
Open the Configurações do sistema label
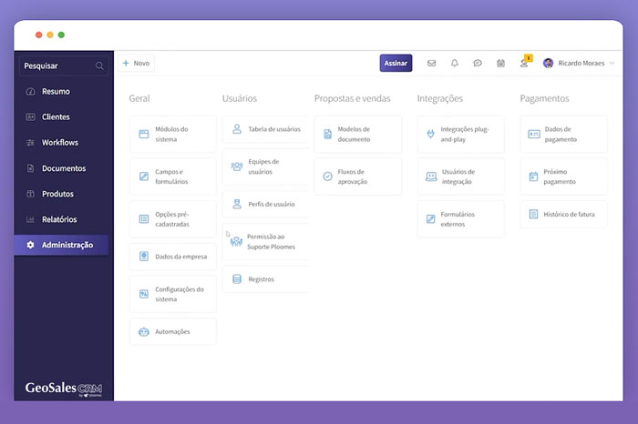coord(180,294)
